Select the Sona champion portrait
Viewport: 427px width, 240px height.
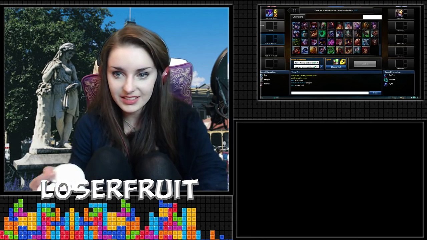[x=348, y=26]
